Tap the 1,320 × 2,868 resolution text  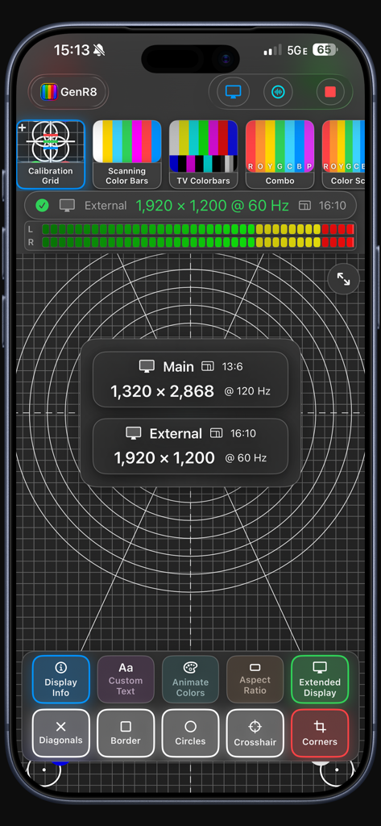click(162, 391)
